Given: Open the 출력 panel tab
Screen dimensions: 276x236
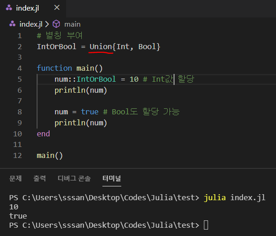Looking at the screenshot, I should coord(39,178).
